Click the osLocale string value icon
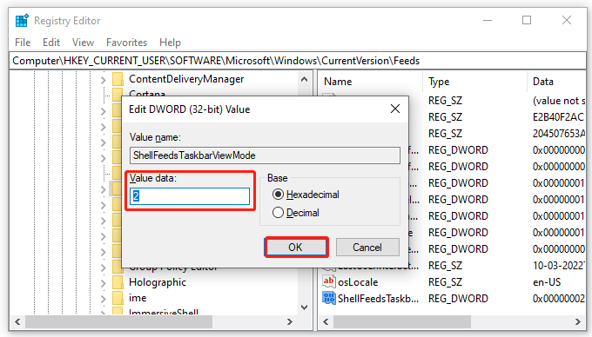The height and width of the screenshot is (337, 592). point(329,281)
